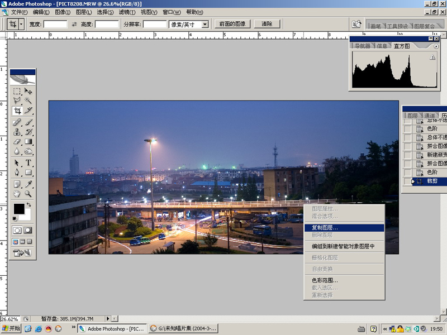
Task: Expand the quick launch chevron on taskbar
Action: tap(73, 327)
